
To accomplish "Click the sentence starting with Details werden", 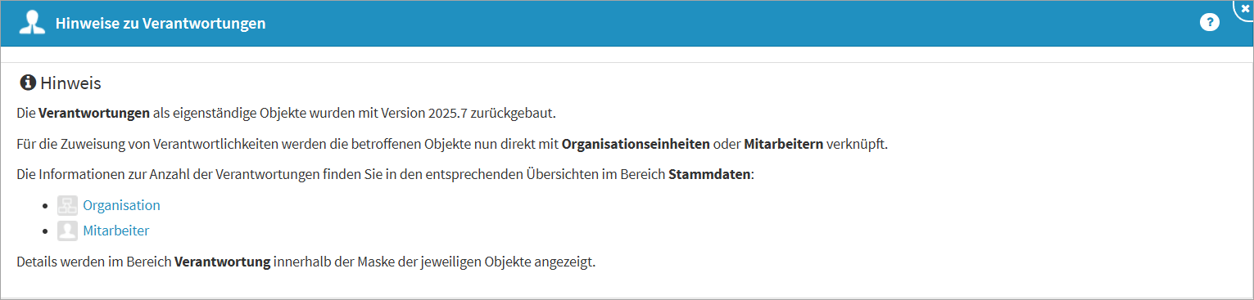I will (x=306, y=262).
